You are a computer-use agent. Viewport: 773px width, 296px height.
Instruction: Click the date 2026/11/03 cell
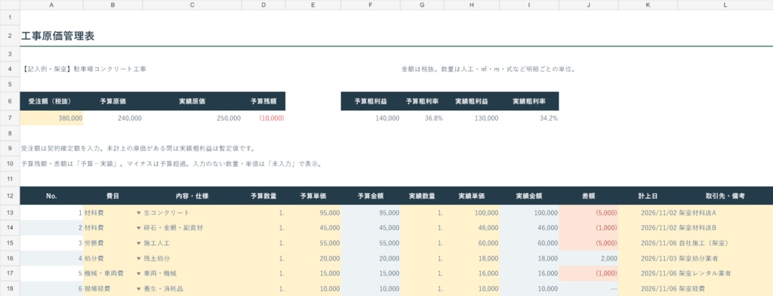(648, 258)
